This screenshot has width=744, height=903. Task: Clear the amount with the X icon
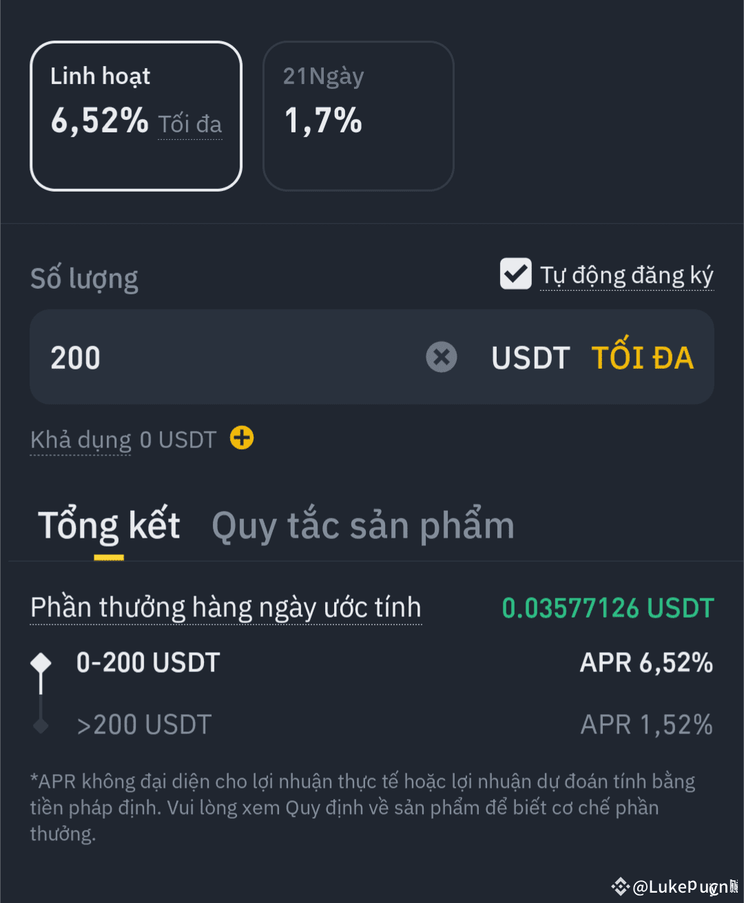(x=442, y=357)
